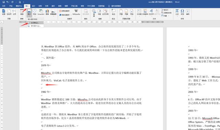Click "2001 年" heading on second page

(192, 92)
